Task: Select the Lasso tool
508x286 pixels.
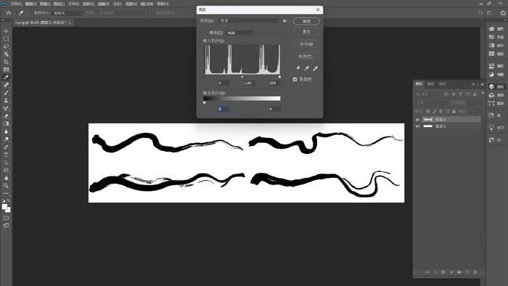Action: pyautogui.click(x=6, y=46)
